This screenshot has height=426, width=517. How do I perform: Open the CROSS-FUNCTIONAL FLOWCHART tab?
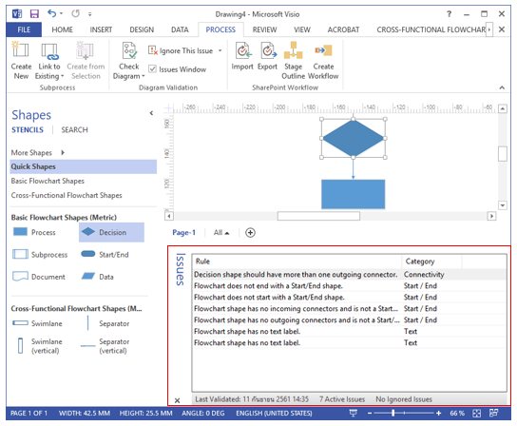point(431,29)
